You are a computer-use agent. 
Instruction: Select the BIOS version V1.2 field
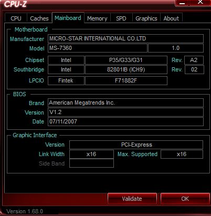coord(125,112)
